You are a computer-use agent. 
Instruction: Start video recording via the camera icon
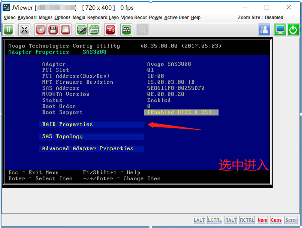coord(110,29)
